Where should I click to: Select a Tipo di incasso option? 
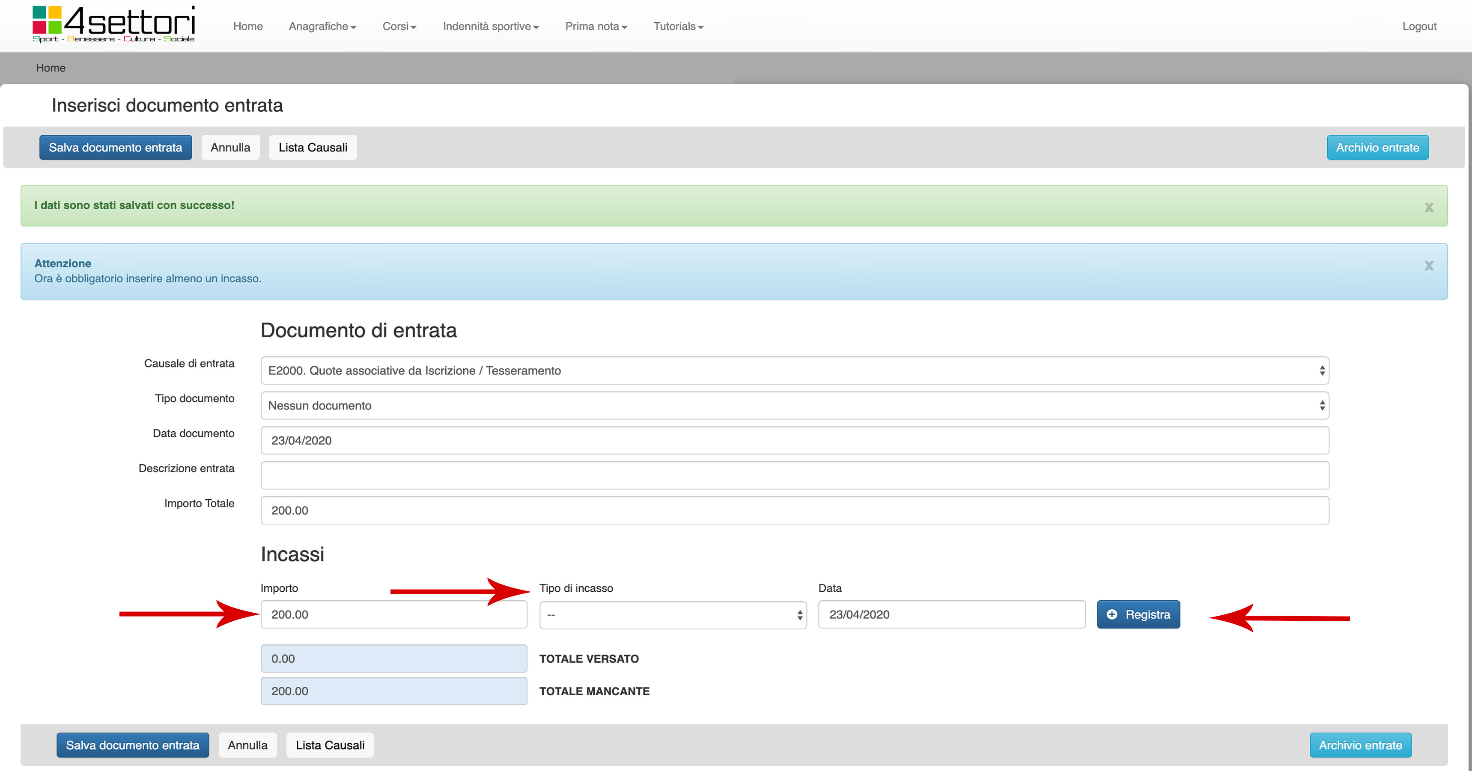(x=673, y=615)
